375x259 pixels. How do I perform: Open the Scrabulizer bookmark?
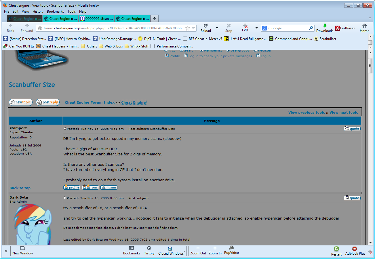[x=325, y=39]
